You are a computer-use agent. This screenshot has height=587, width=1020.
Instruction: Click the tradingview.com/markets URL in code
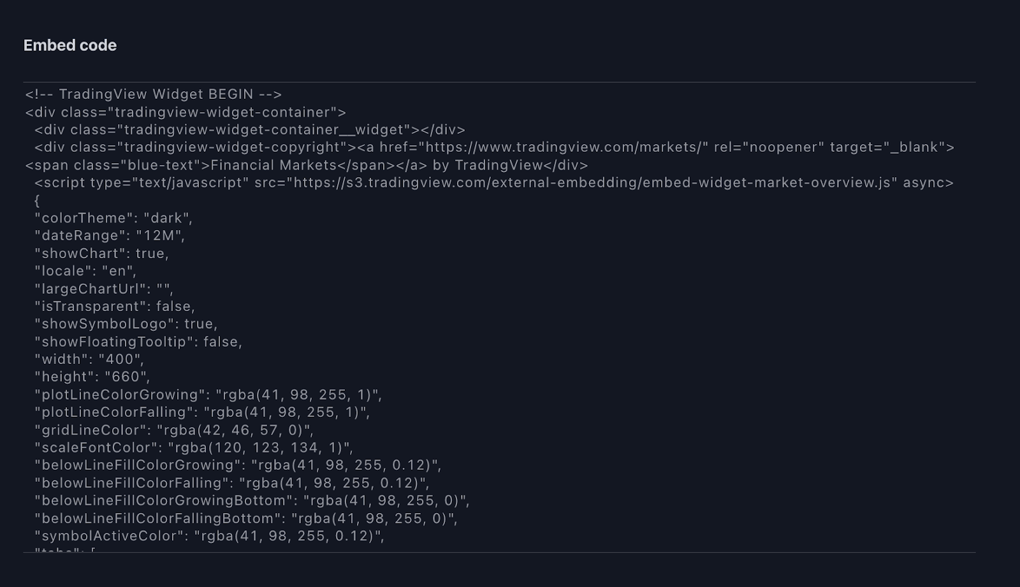pyautogui.click(x=567, y=147)
